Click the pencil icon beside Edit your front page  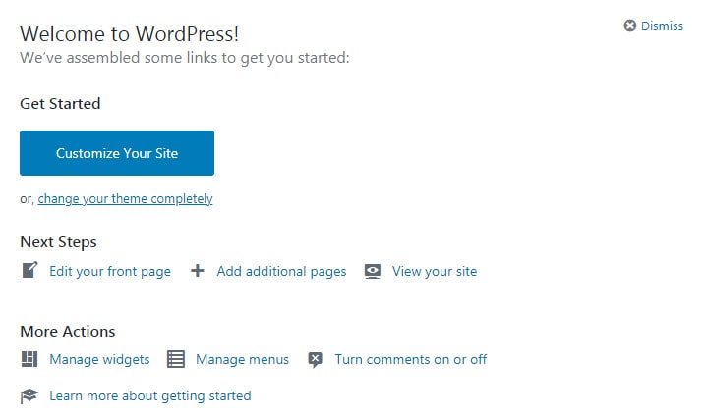(x=29, y=270)
